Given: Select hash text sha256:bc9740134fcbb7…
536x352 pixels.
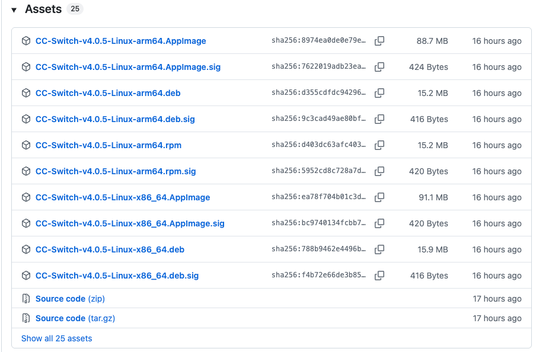Looking at the screenshot, I should click(x=318, y=223).
